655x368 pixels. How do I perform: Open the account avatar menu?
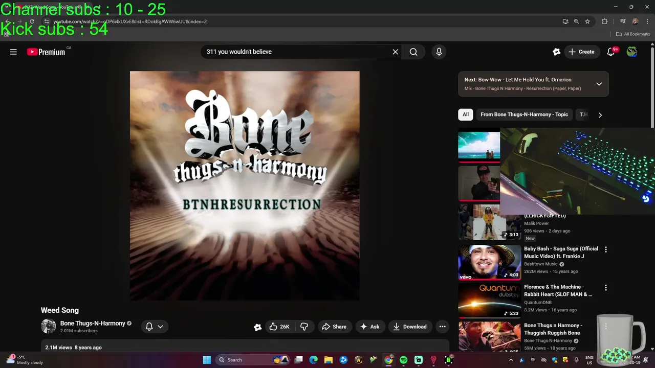pos(632,52)
